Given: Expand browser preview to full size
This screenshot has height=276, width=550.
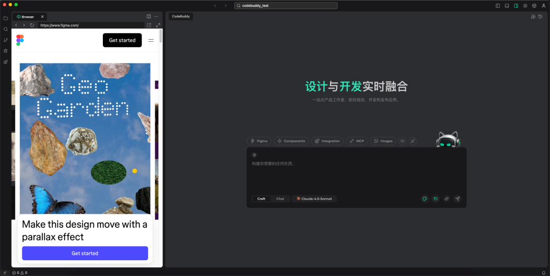Looking at the screenshot, I should pyautogui.click(x=158, y=25).
